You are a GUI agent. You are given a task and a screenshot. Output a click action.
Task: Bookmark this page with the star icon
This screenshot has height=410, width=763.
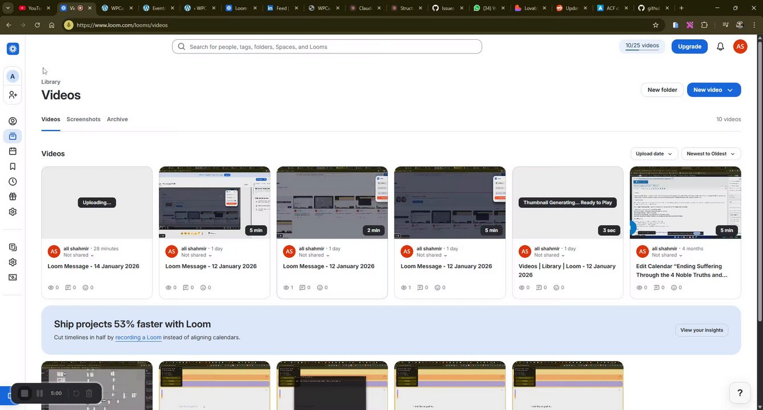click(655, 25)
